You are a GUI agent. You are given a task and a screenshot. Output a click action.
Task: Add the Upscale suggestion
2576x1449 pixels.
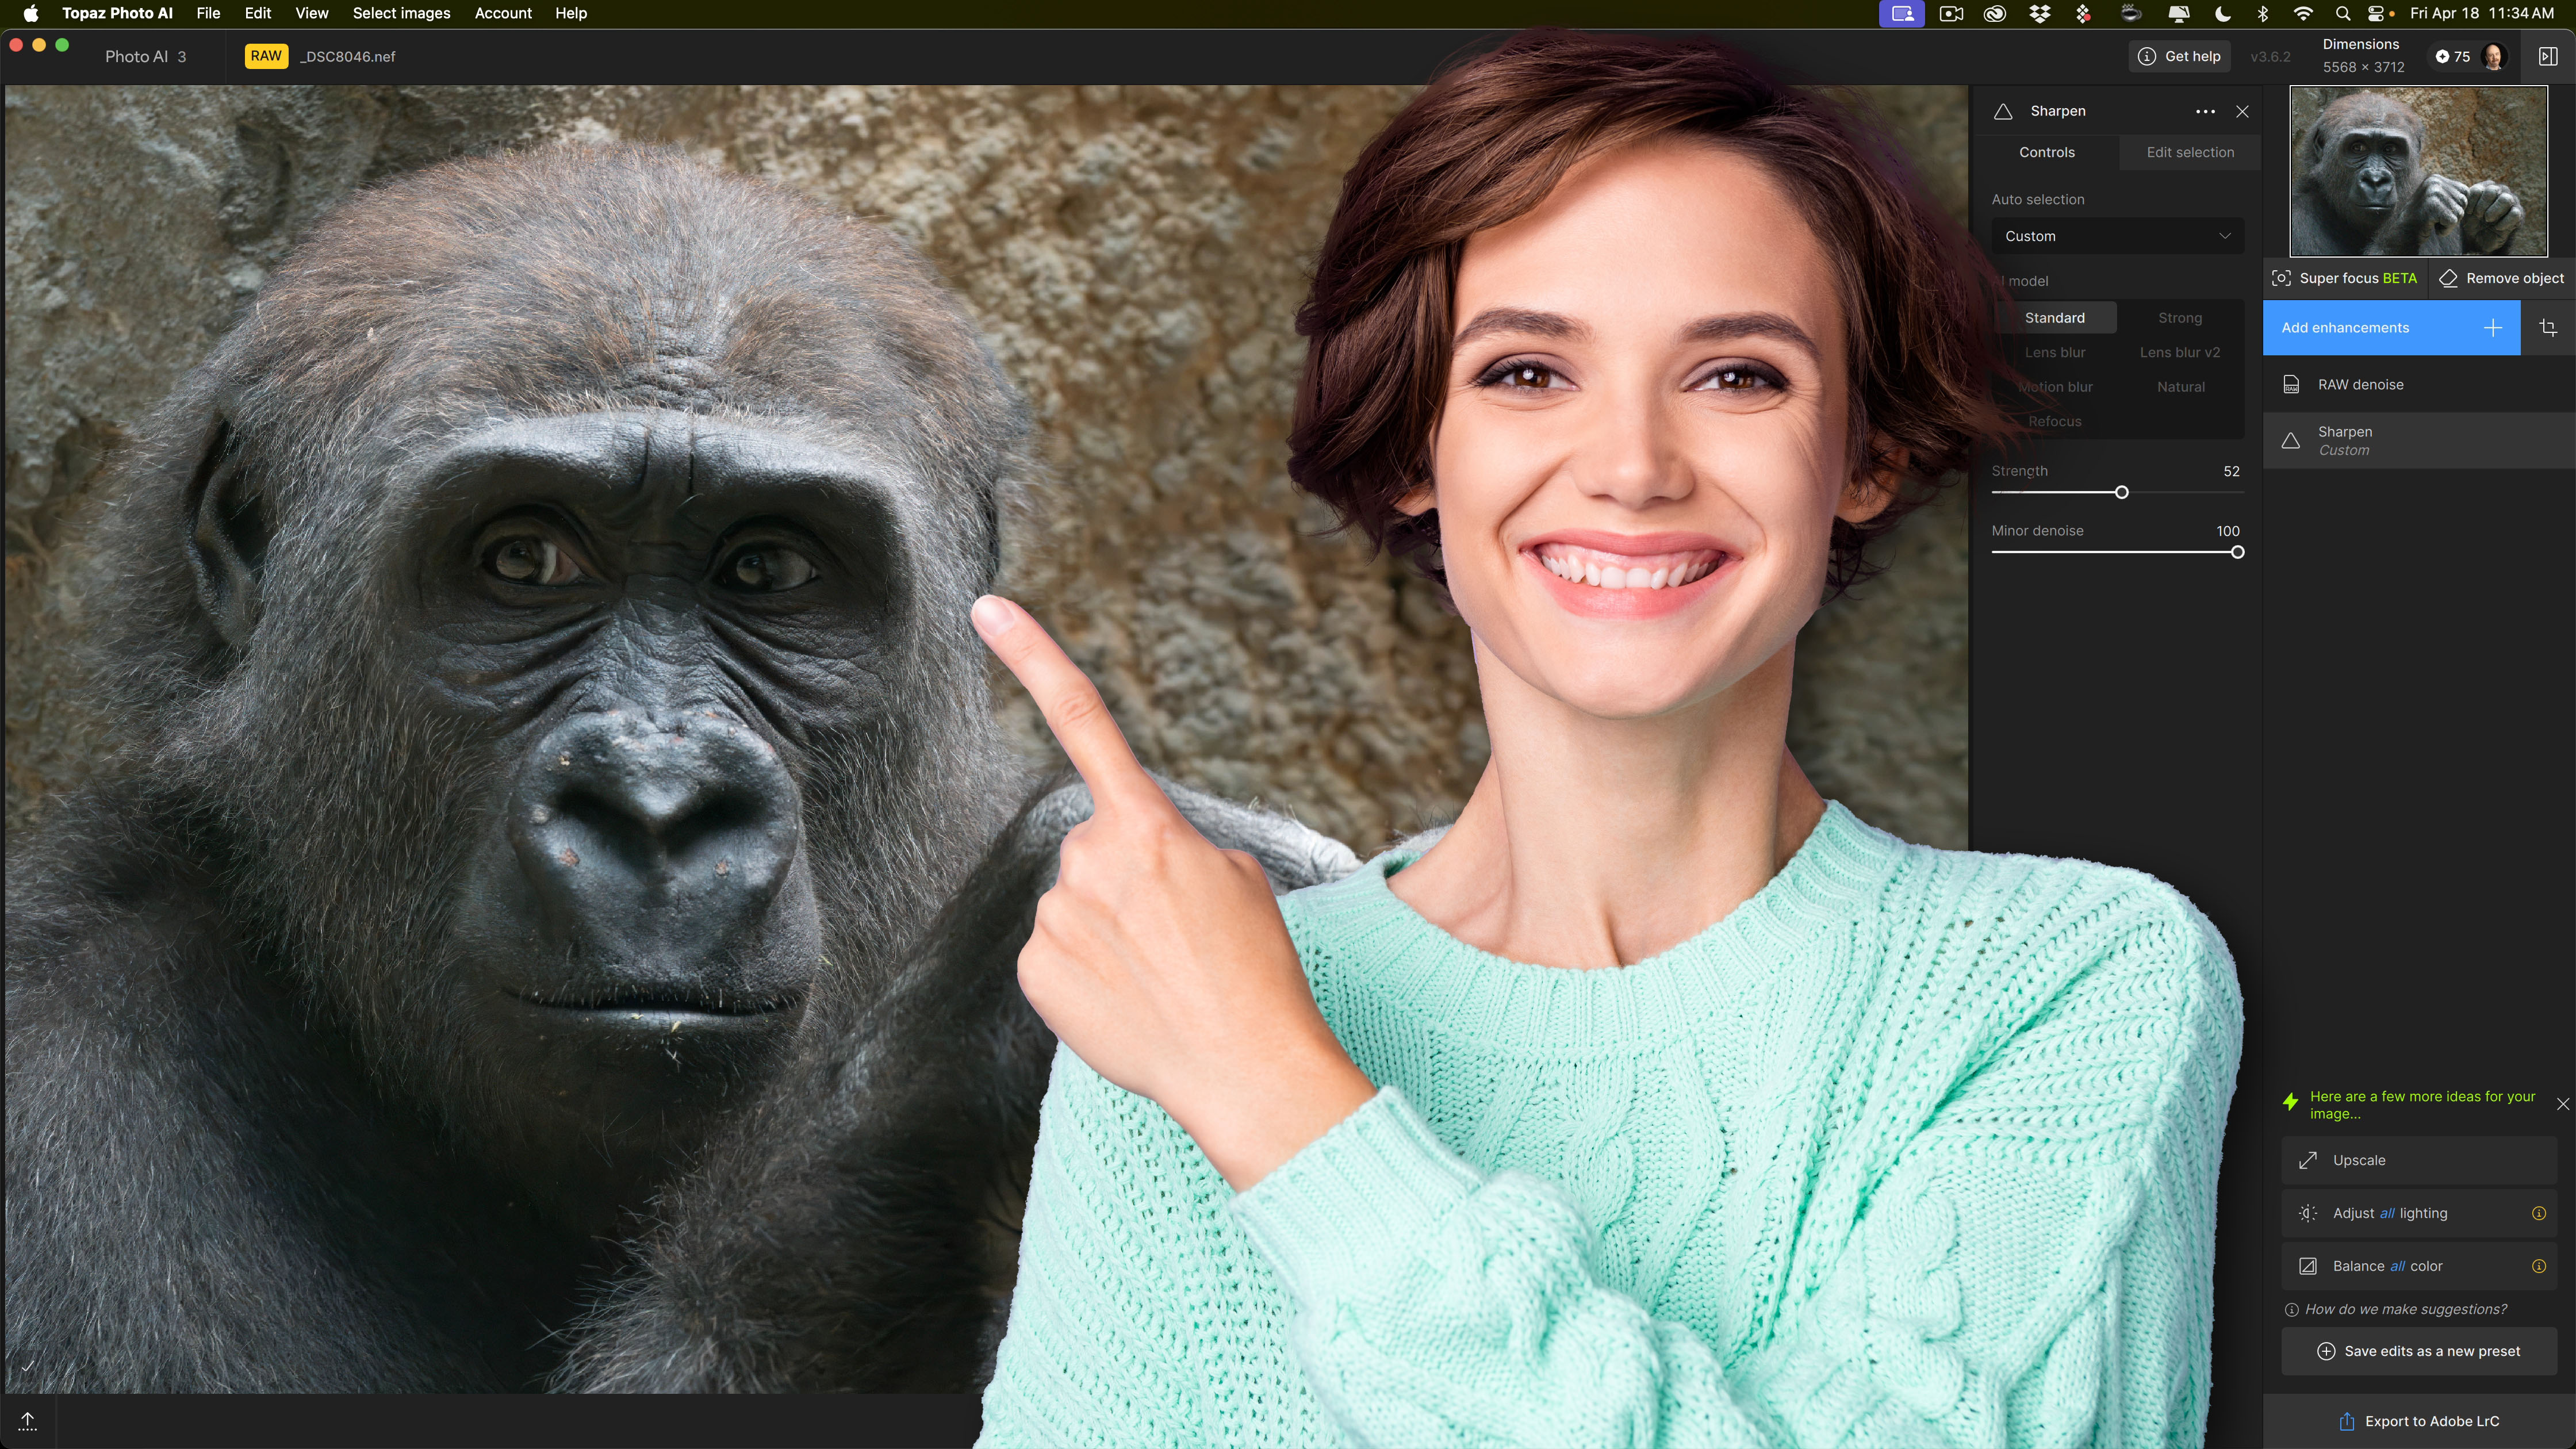2419,1160
